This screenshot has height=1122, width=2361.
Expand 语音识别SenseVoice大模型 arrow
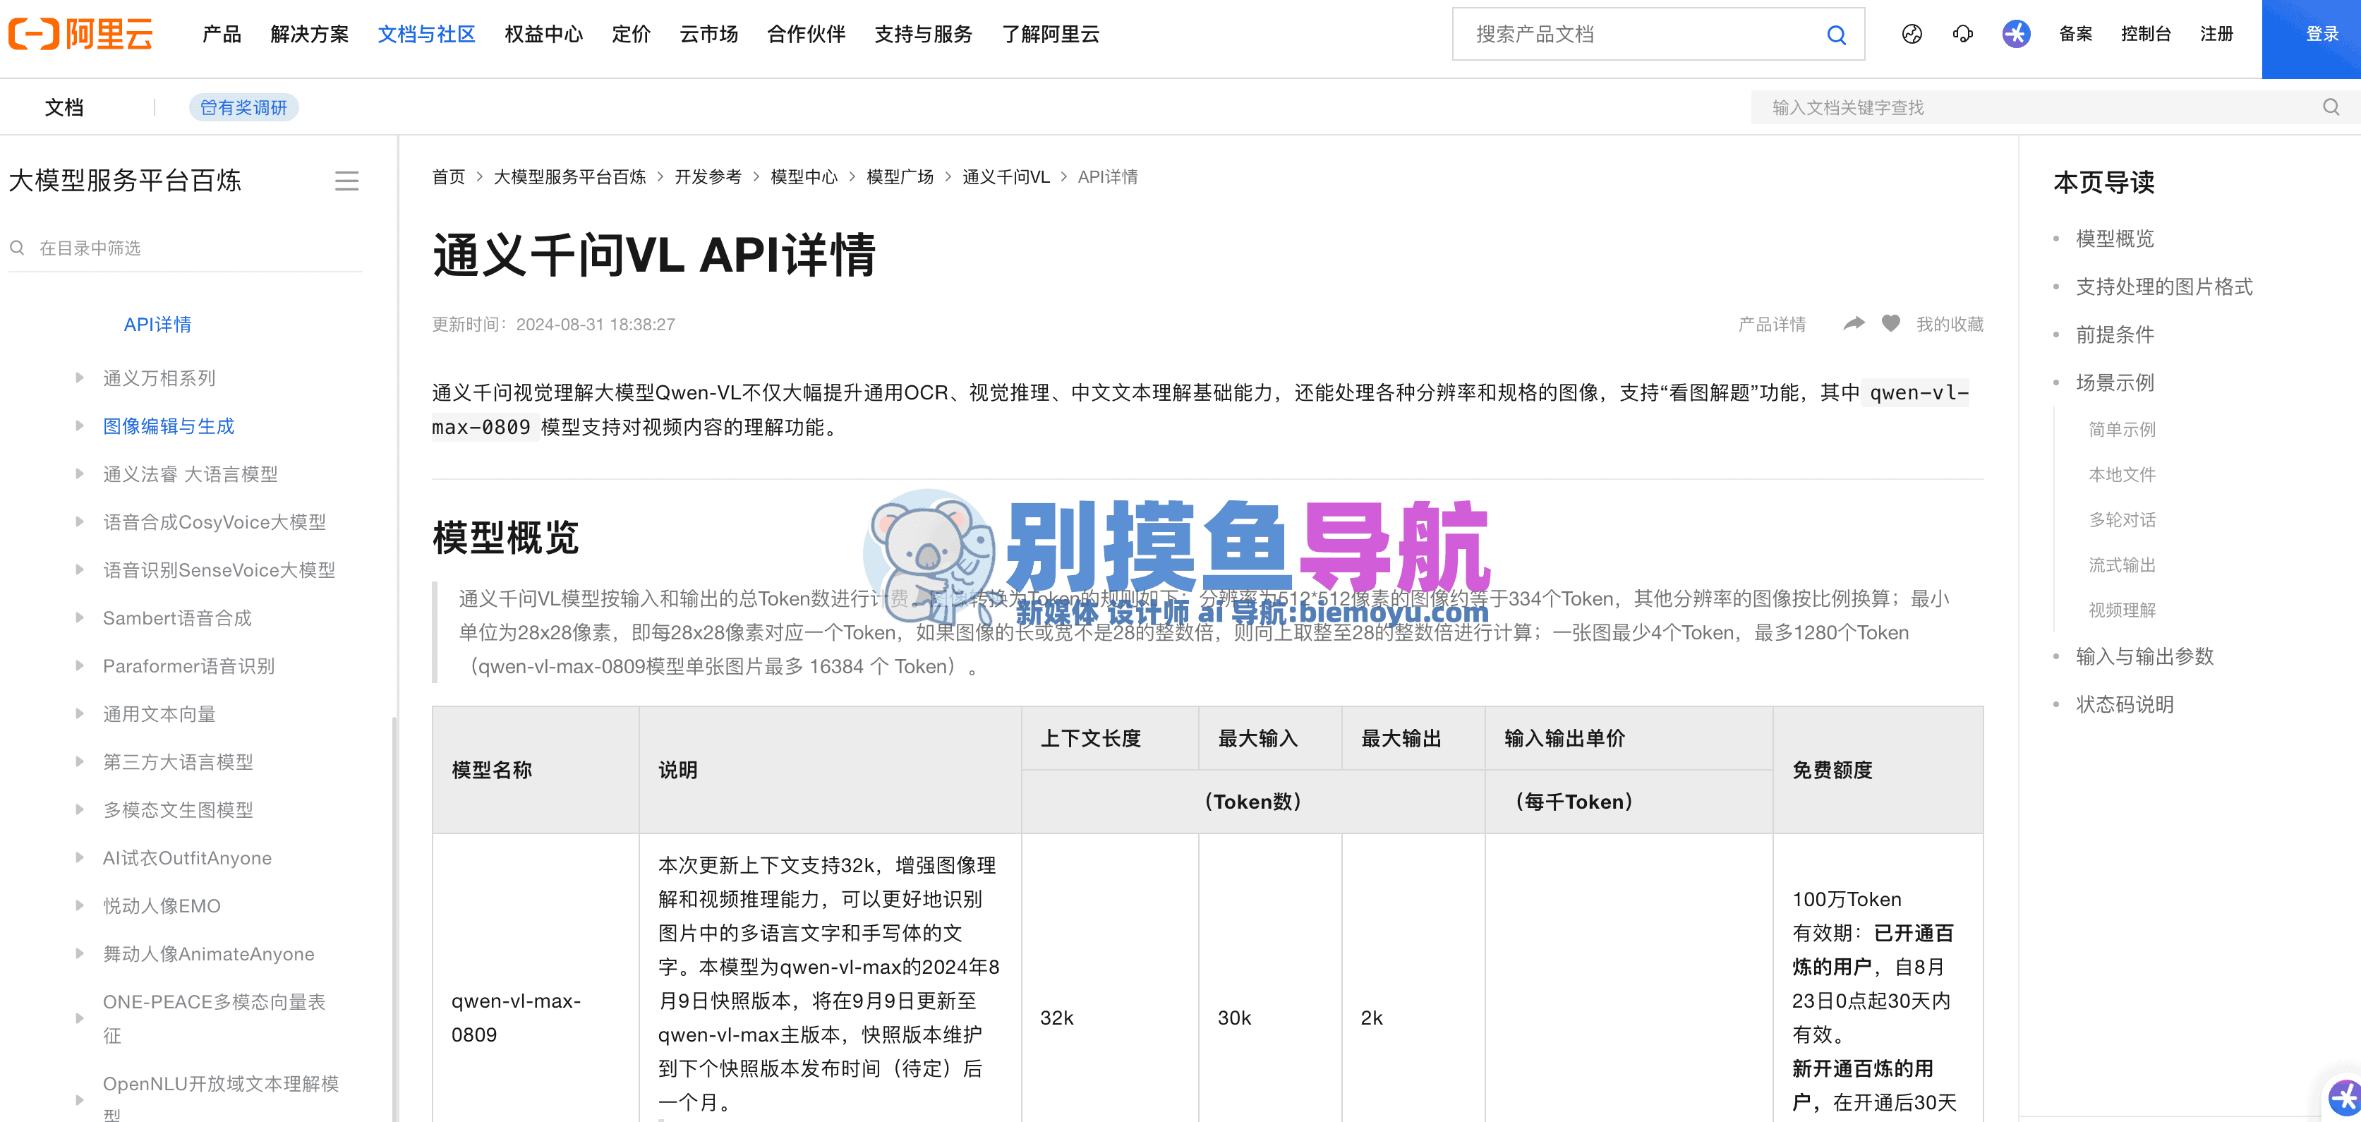tap(80, 569)
